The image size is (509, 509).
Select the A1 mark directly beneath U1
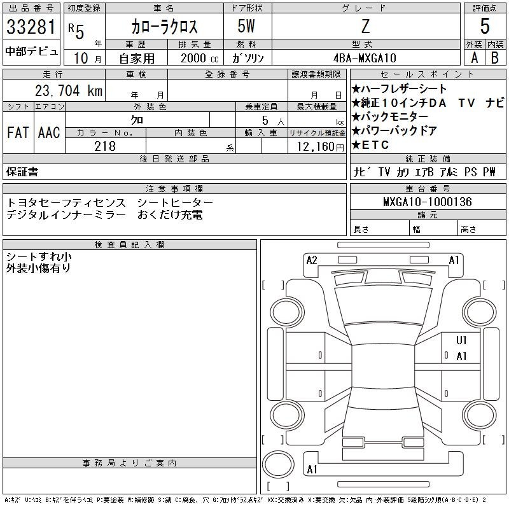462,356
